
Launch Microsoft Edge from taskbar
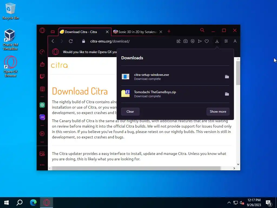[33, 203]
